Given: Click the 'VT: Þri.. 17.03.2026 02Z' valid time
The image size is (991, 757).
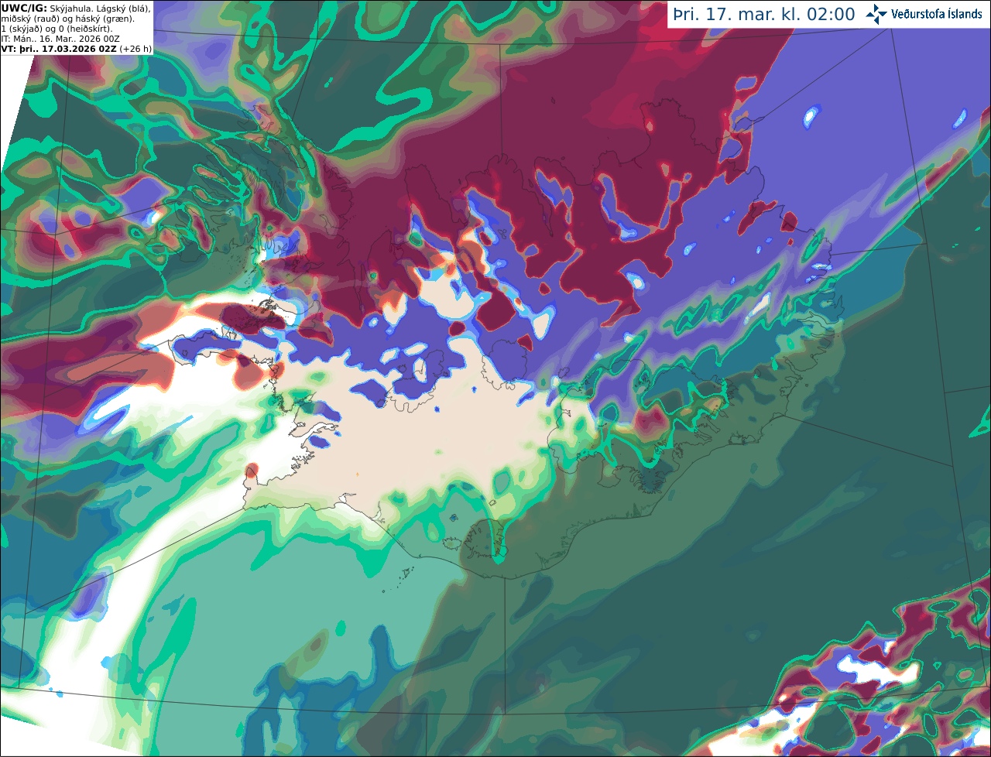Looking at the screenshot, I should coord(59,49).
